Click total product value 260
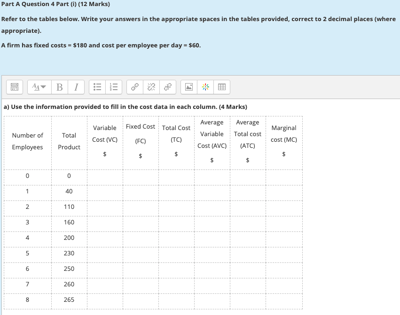The height and width of the screenshot is (315, 400). [x=69, y=284]
